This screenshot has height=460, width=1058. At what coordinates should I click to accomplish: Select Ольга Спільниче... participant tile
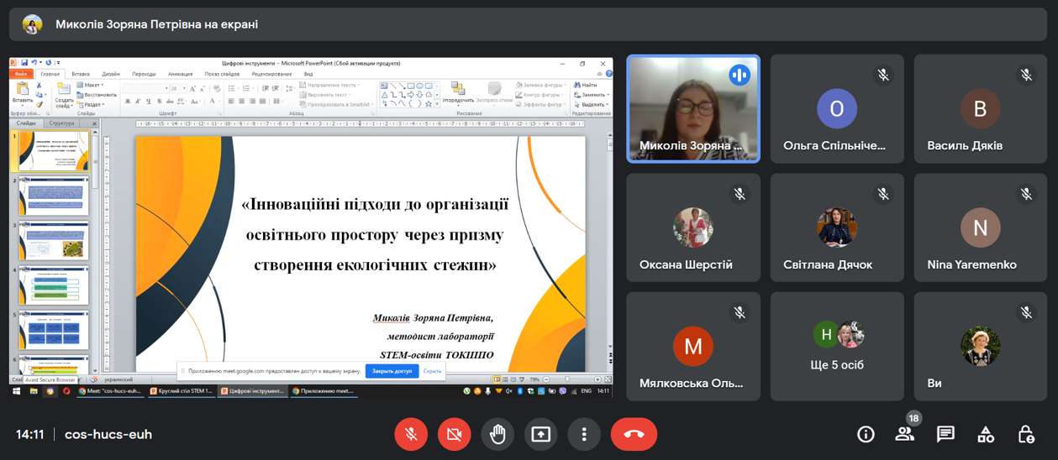[837, 108]
